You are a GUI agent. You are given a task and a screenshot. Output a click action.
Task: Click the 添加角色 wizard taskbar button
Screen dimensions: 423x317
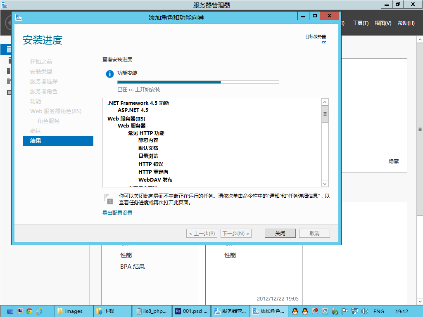click(x=269, y=311)
